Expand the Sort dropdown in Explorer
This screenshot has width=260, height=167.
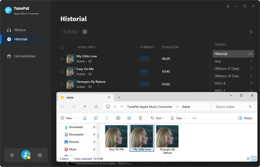coord(157,118)
